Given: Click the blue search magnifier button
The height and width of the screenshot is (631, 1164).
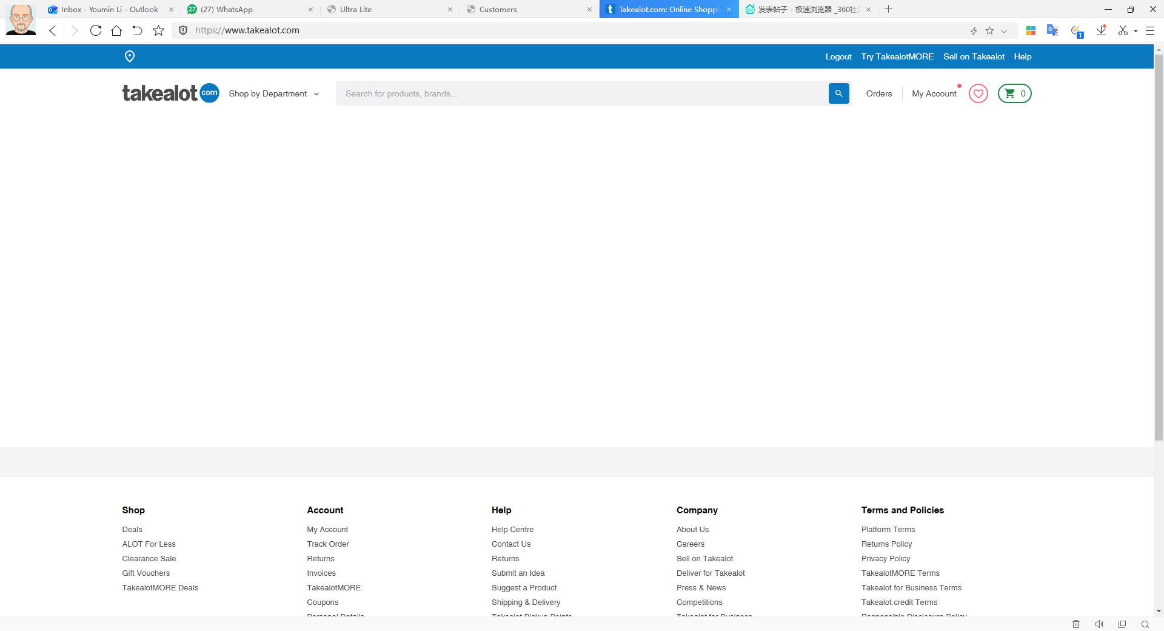Looking at the screenshot, I should (838, 93).
